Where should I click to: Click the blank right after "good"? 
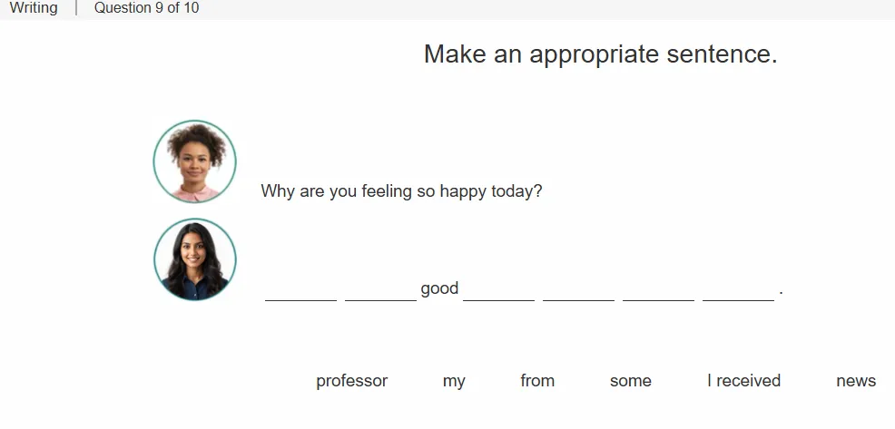coord(499,291)
